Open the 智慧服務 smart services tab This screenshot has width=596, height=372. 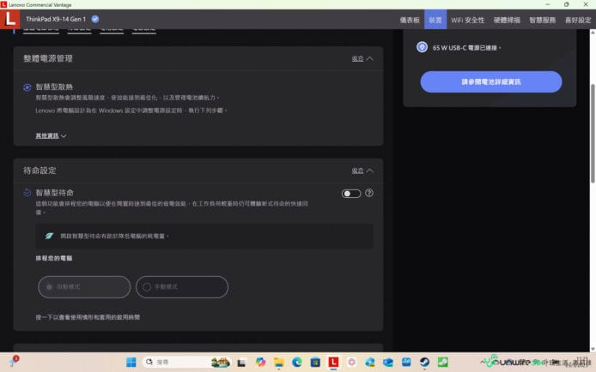[x=543, y=20]
